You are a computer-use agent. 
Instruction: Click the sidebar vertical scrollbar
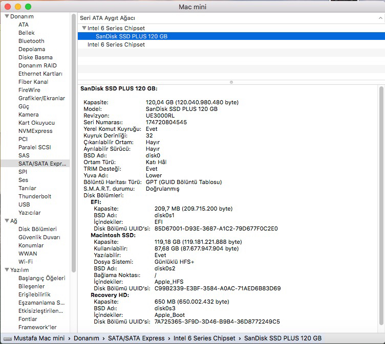(74, 143)
